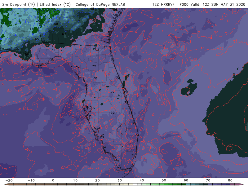
Task: Click the "20" color scale label
Action: (x=97, y=180)
